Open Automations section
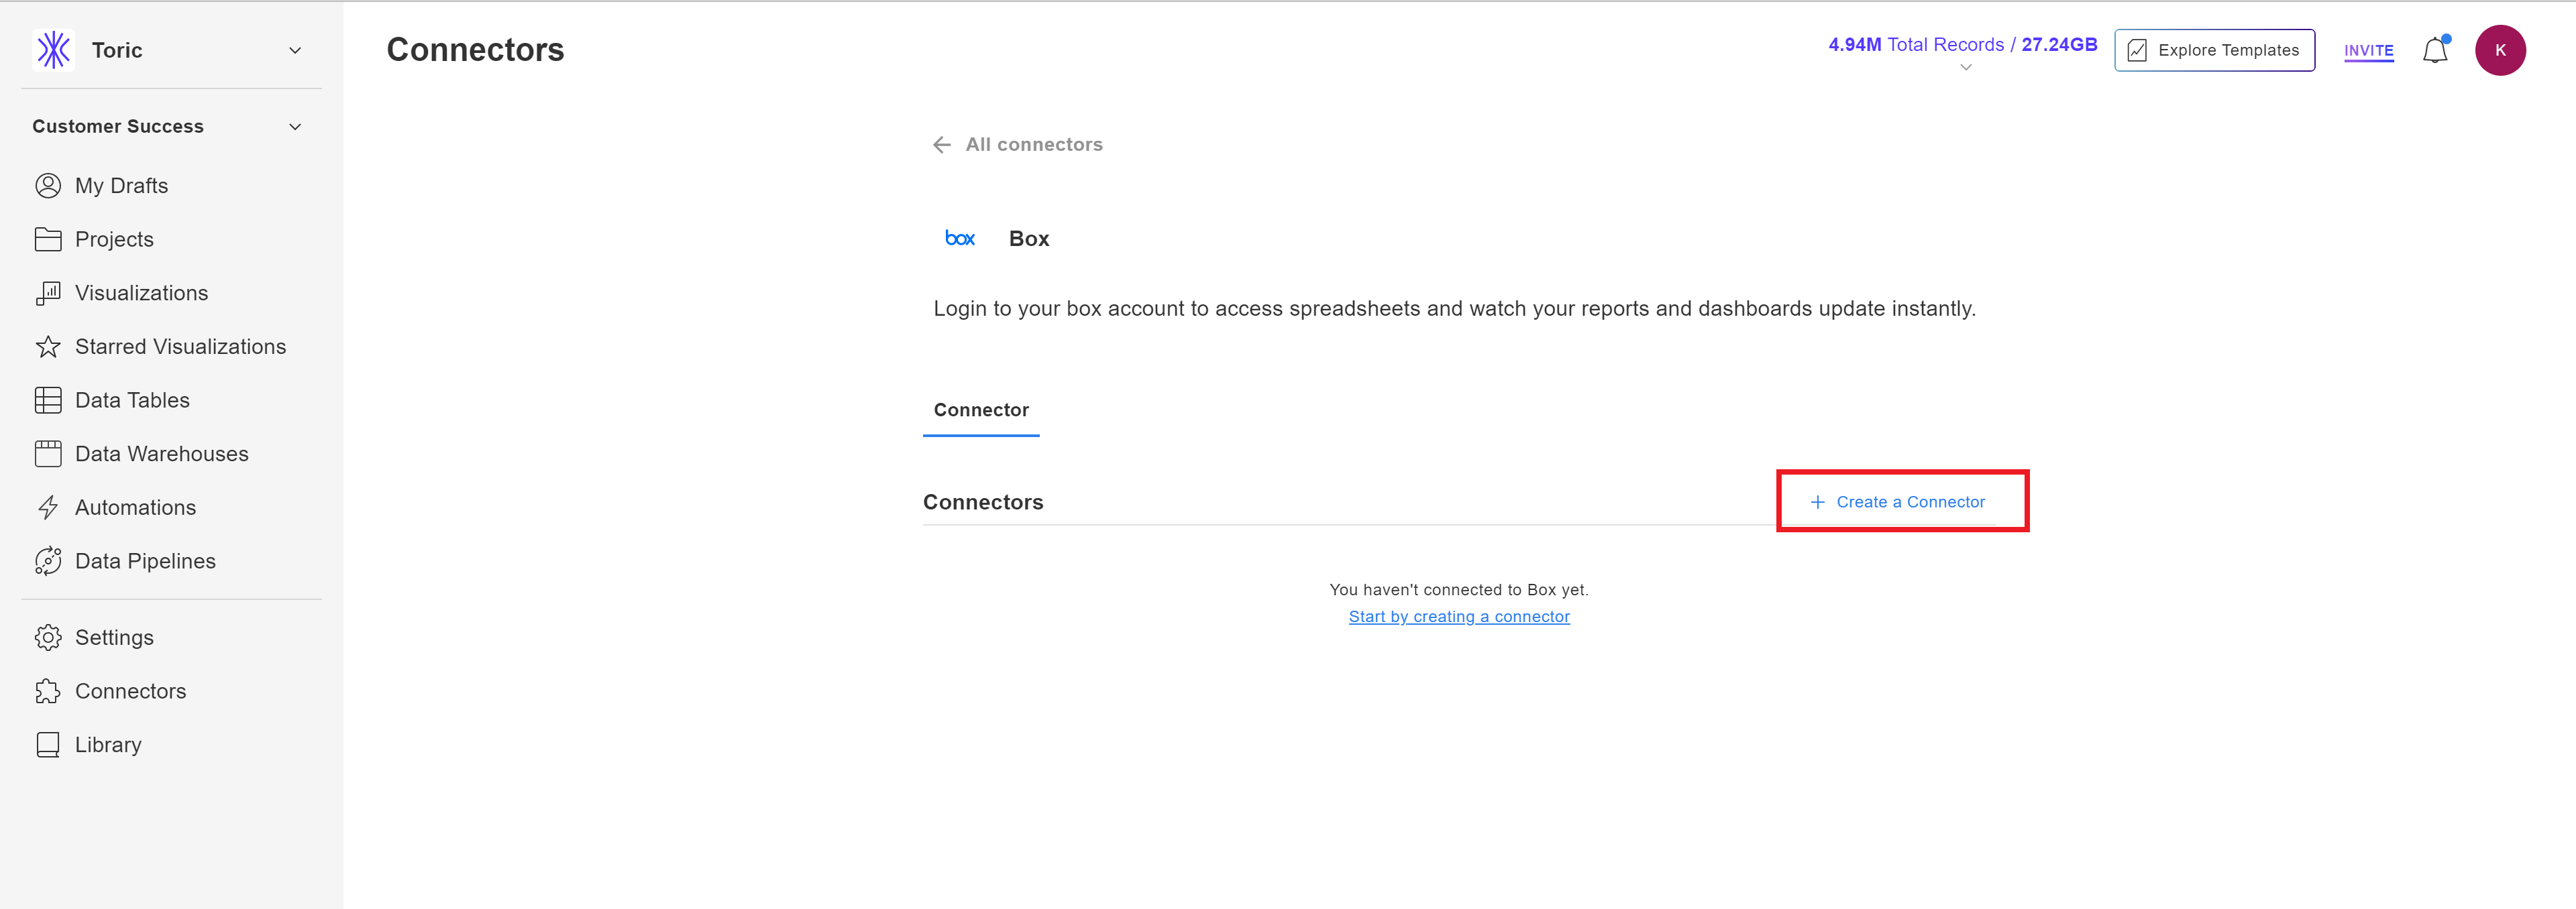Viewport: 2576px width, 909px height. (135, 507)
